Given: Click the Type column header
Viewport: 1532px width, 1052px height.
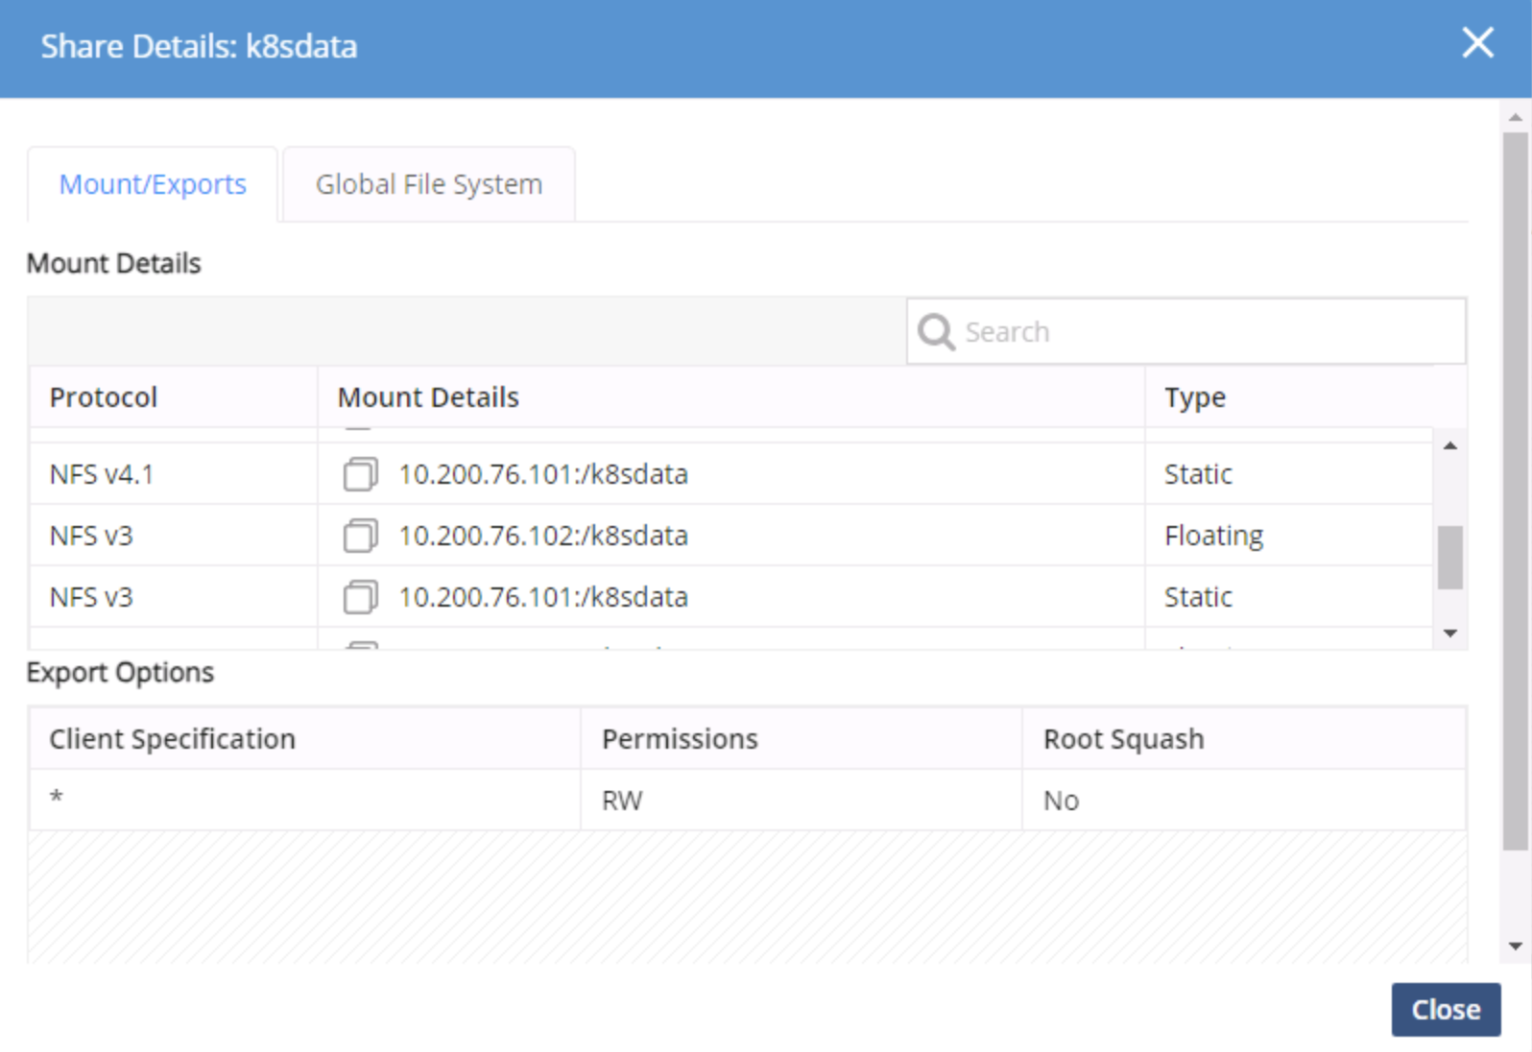Looking at the screenshot, I should tap(1289, 397).
